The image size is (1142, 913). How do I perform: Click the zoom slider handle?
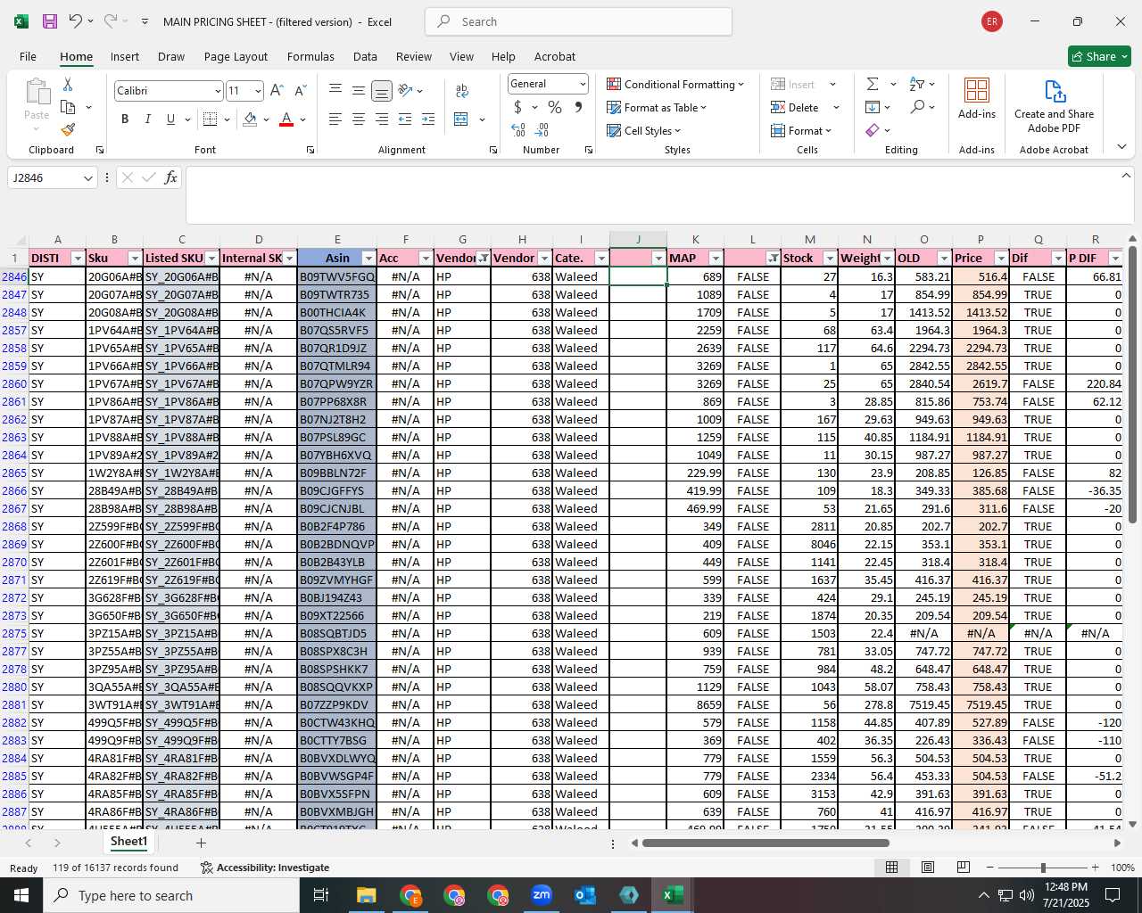tap(1042, 868)
